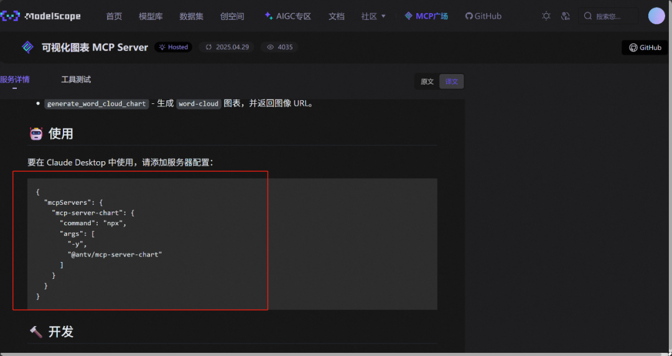Screen dimensions: 672x356
Task: Switch to the 服务详情 tab
Action: pyautogui.click(x=15, y=79)
